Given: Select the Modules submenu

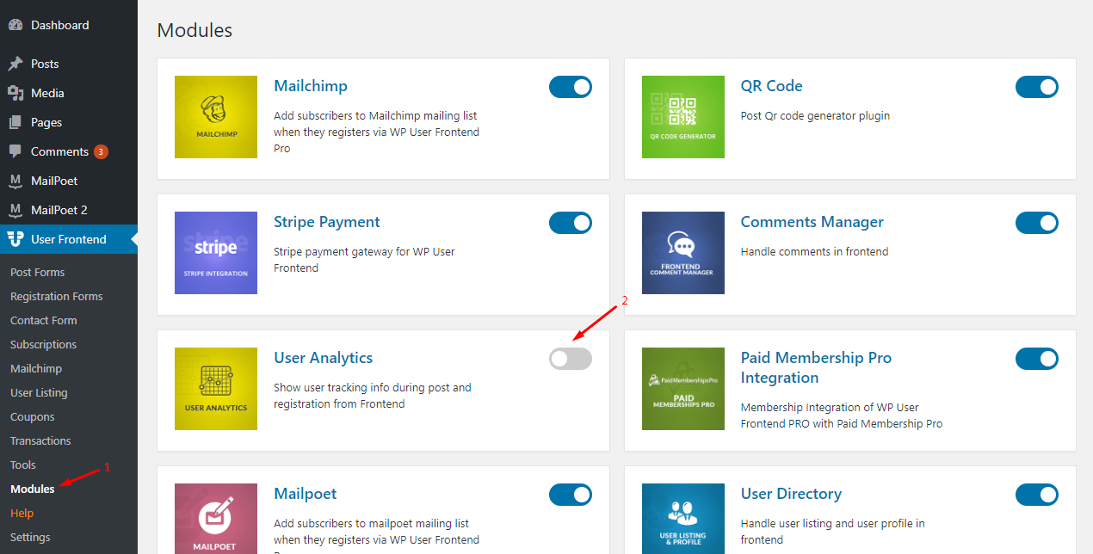Looking at the screenshot, I should click(32, 489).
